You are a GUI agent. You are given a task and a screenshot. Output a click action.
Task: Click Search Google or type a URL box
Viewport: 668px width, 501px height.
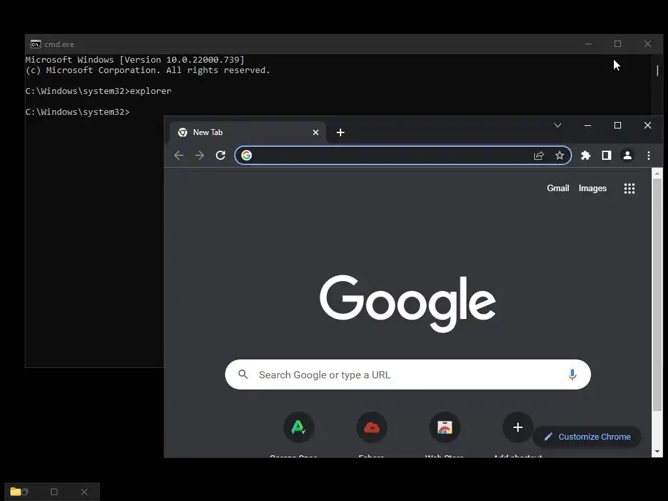(x=408, y=374)
